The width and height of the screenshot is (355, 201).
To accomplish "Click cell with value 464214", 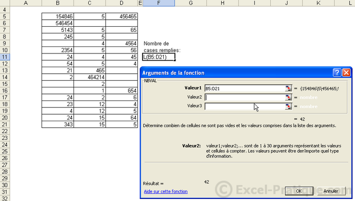I will 90,77.
